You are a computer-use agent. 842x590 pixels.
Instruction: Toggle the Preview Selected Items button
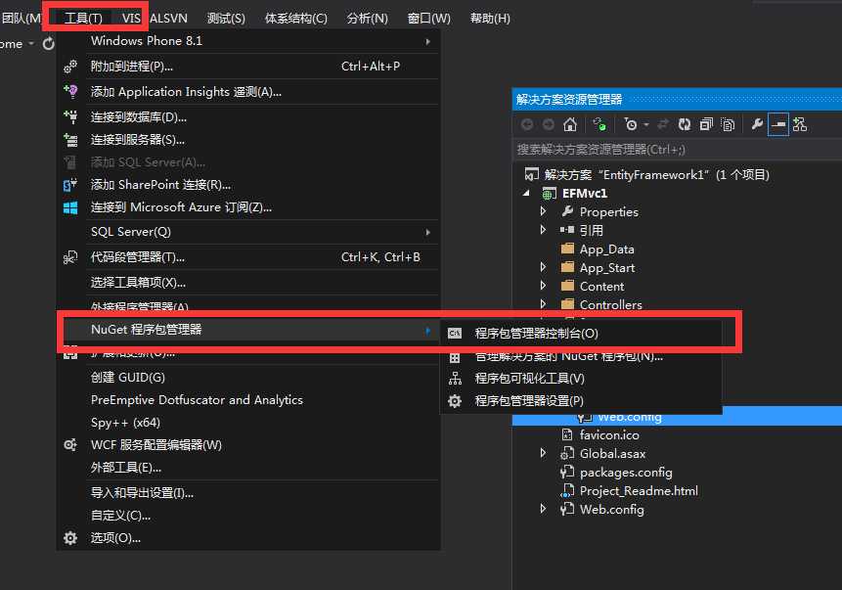click(x=778, y=124)
